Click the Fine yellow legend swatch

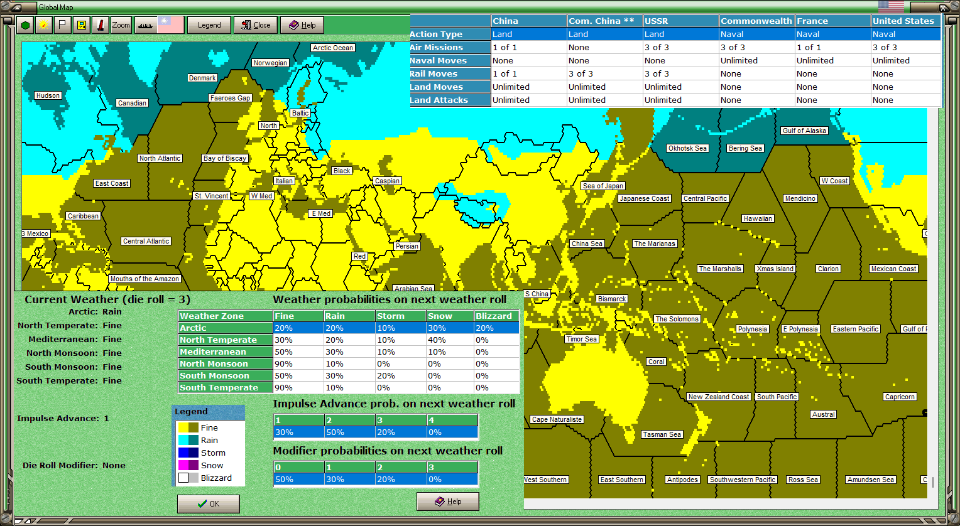[x=188, y=427]
